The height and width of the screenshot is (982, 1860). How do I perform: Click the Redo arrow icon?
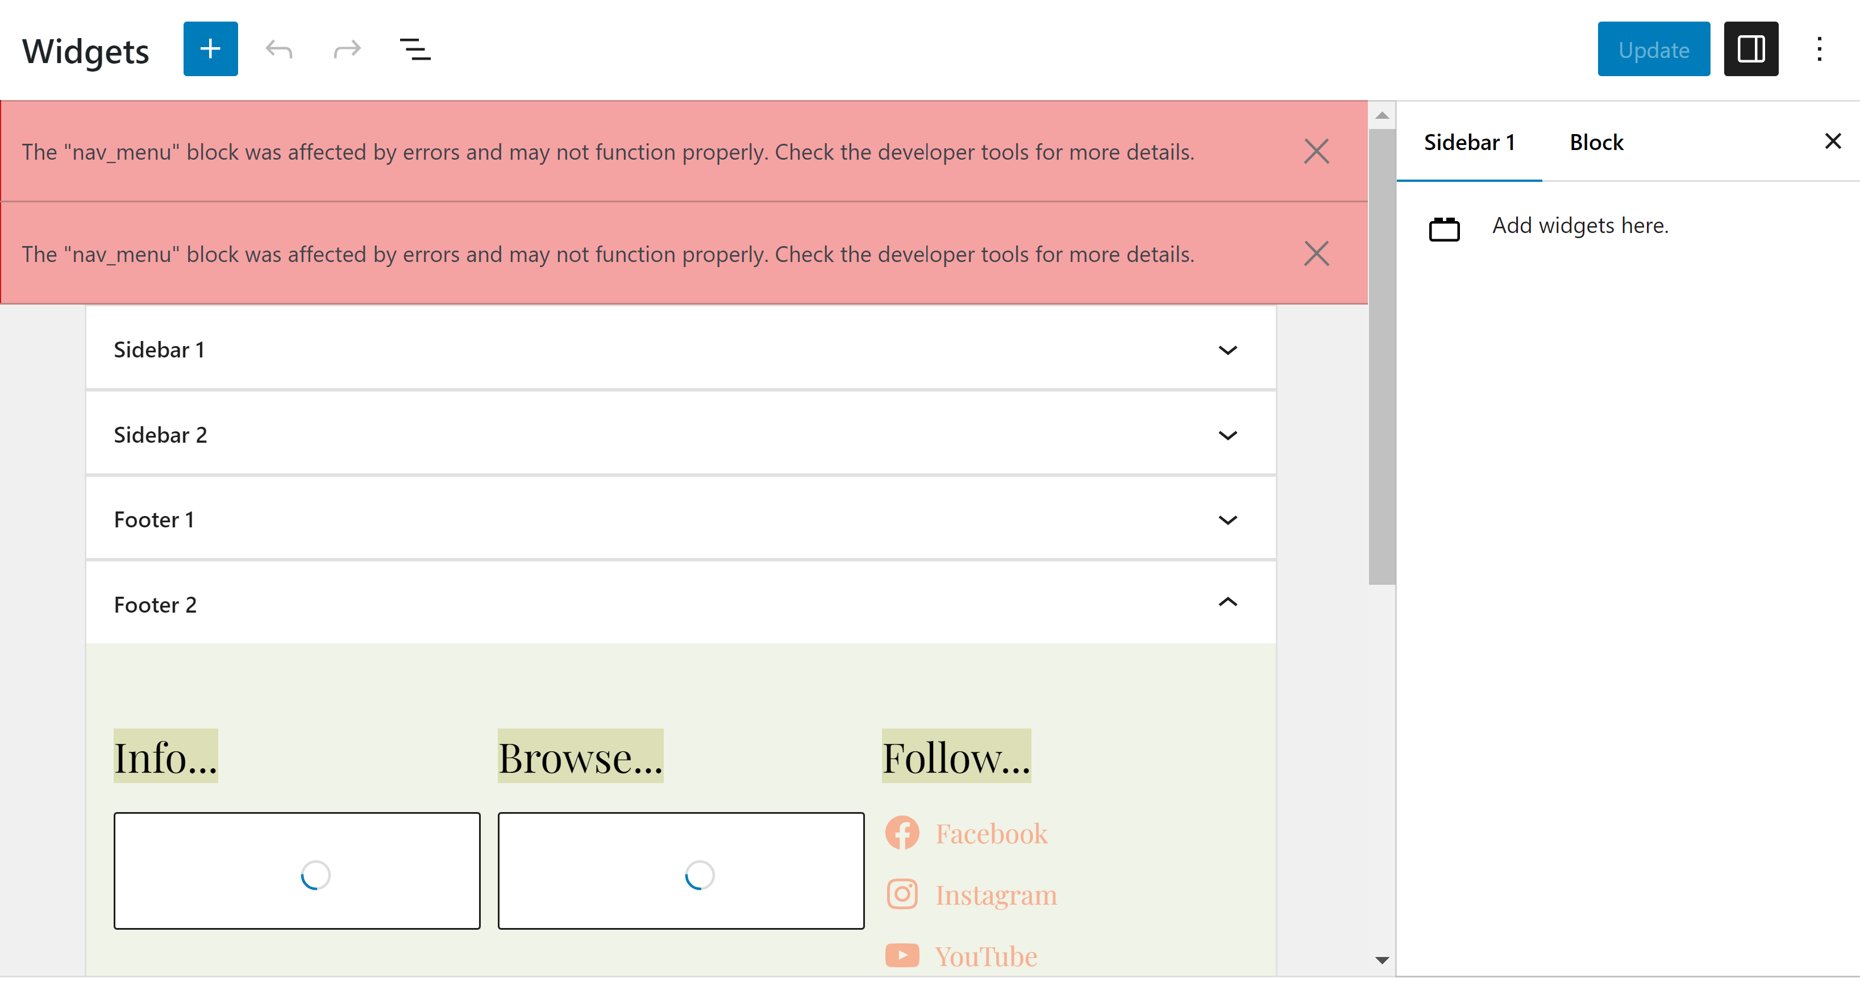click(x=347, y=49)
